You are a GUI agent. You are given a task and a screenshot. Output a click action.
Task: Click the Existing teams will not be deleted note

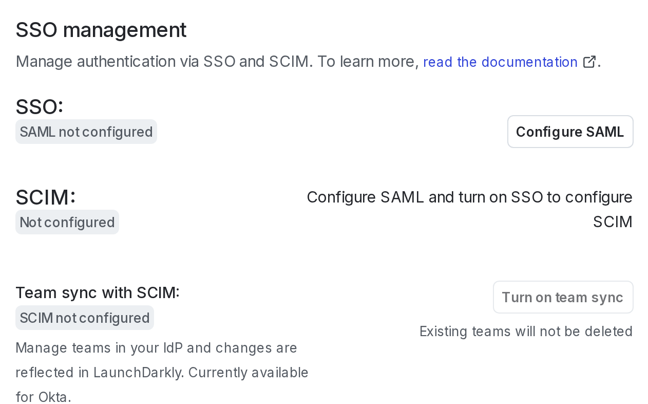(x=526, y=332)
